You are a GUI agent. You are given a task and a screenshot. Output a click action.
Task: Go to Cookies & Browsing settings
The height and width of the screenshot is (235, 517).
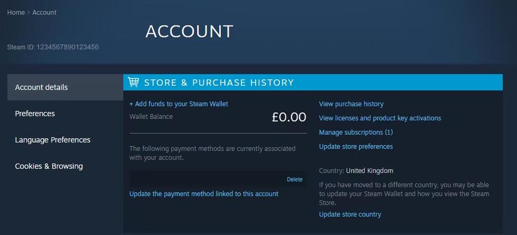coord(66,166)
